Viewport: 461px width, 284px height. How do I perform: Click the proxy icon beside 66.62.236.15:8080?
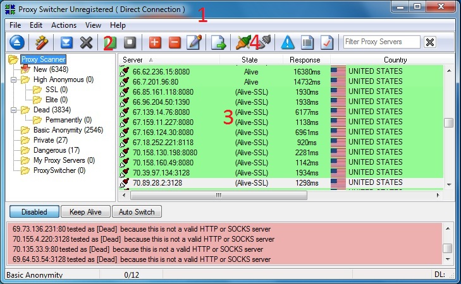[125, 71]
